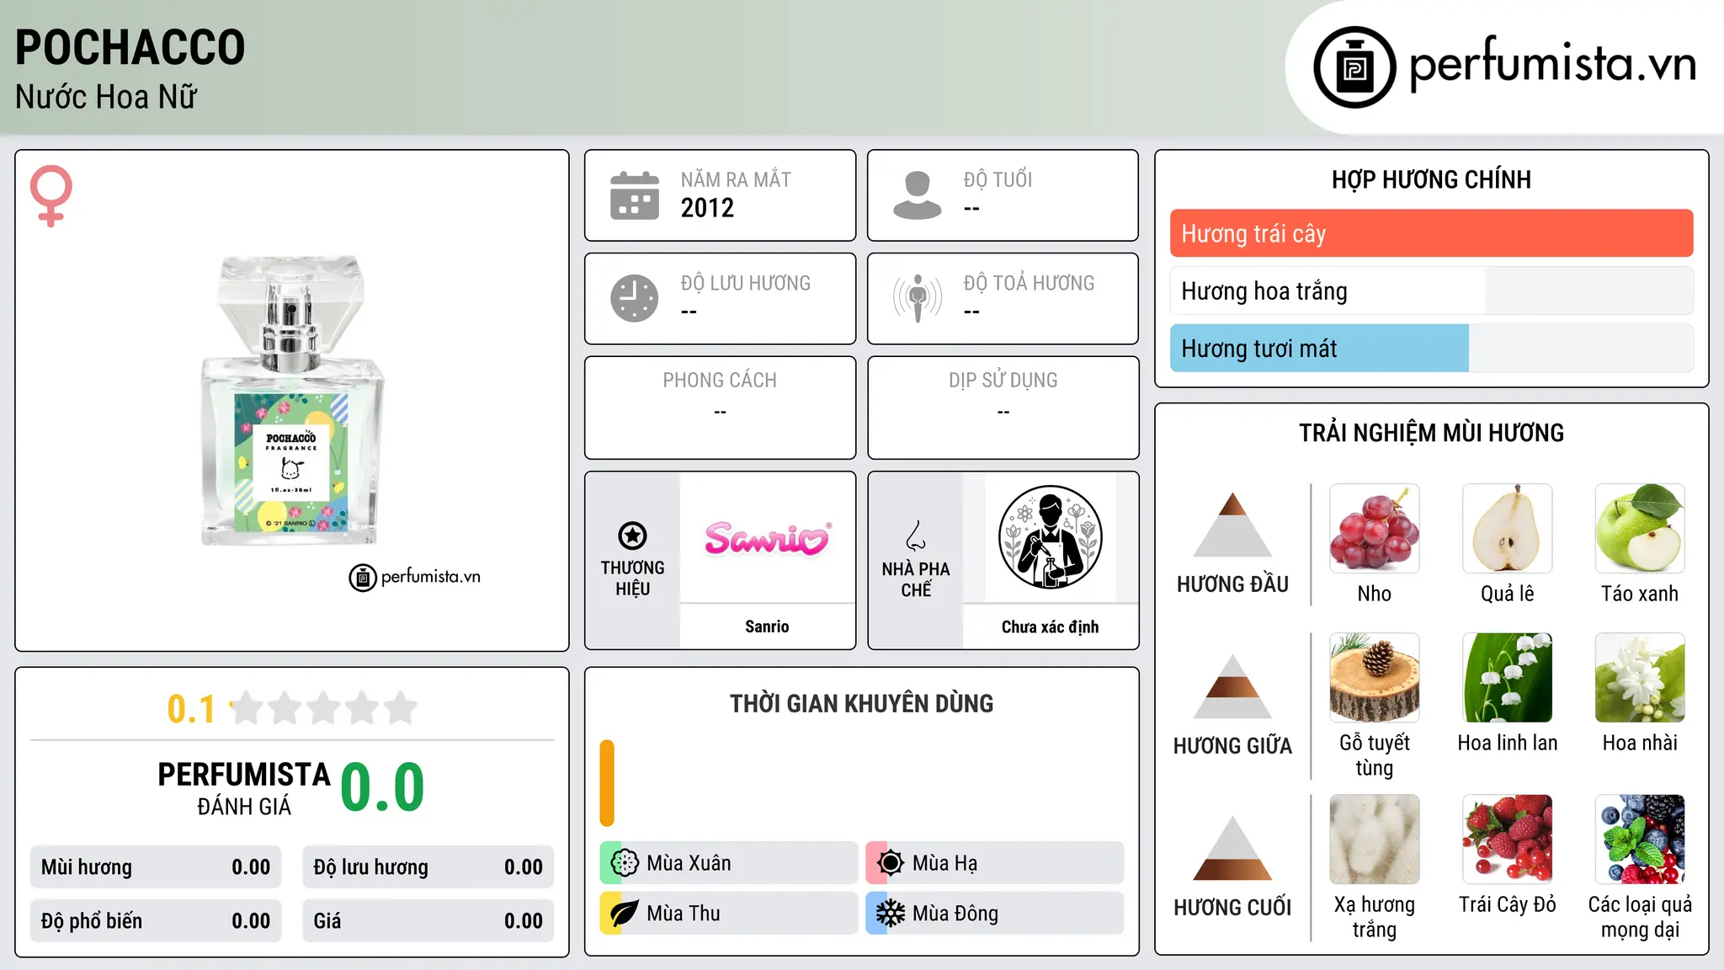
Task: Click the orange season usage bar
Action: 607,783
